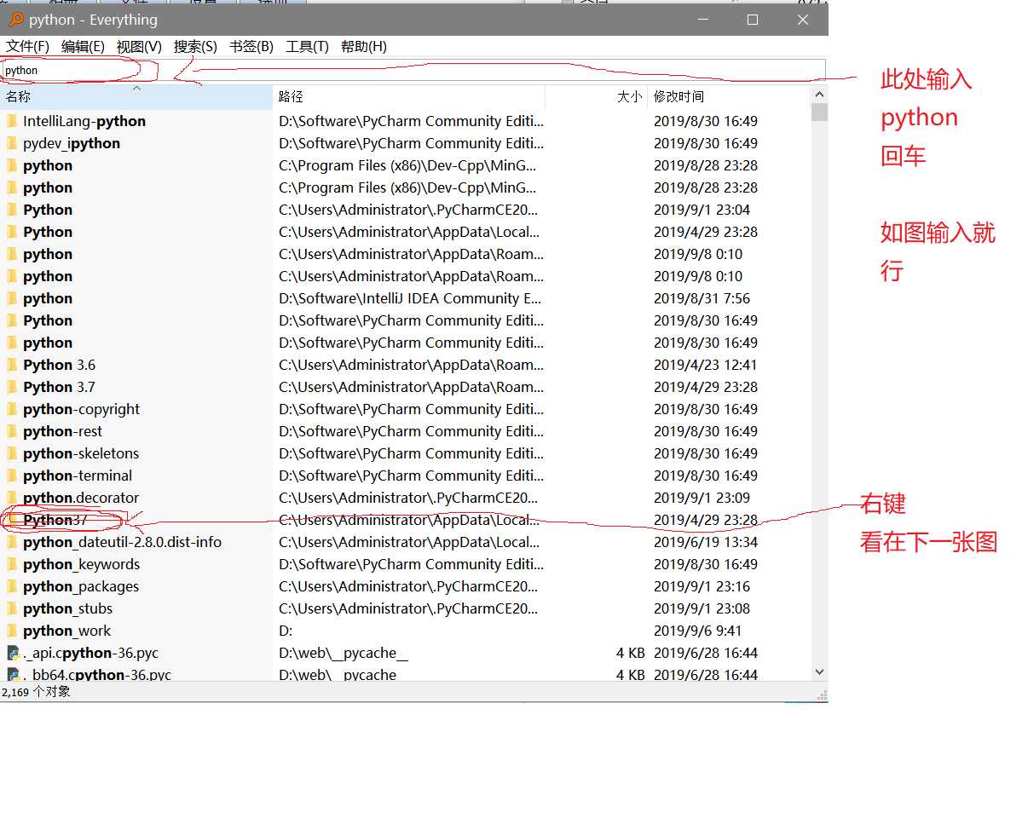The height and width of the screenshot is (830, 1022).
Task: Click folder icon of python.decorator
Action: click(x=12, y=498)
